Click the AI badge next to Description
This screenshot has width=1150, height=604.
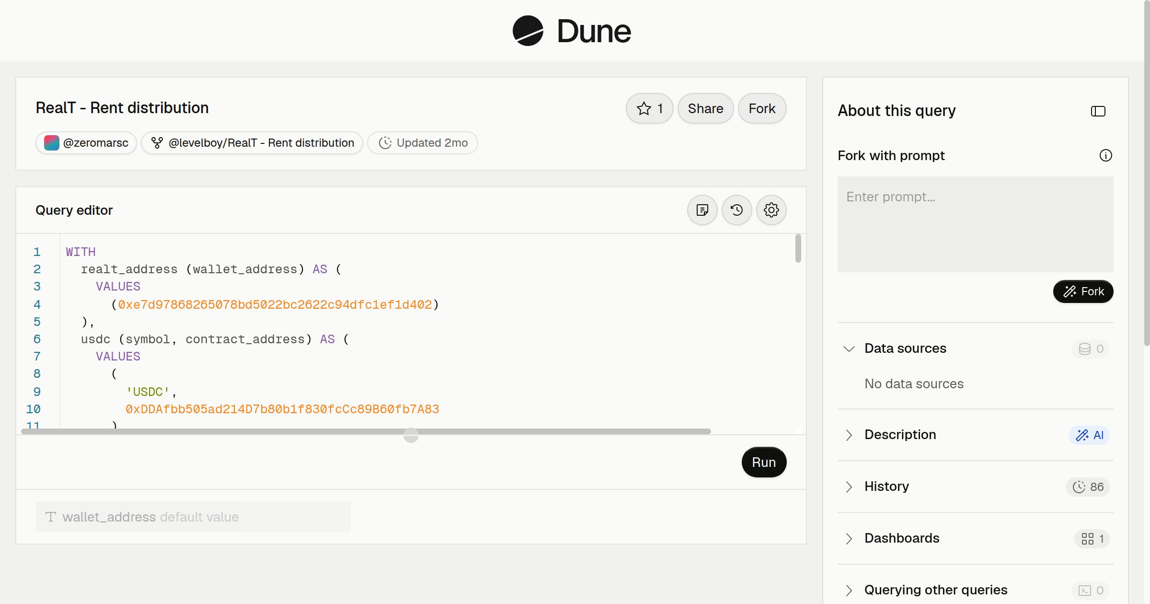click(1089, 435)
